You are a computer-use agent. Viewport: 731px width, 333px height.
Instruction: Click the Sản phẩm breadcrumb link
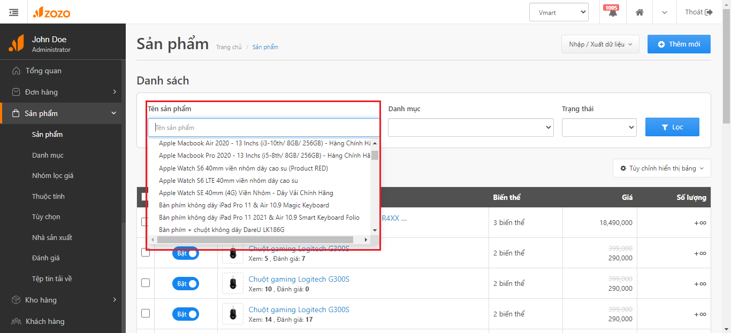click(x=265, y=47)
